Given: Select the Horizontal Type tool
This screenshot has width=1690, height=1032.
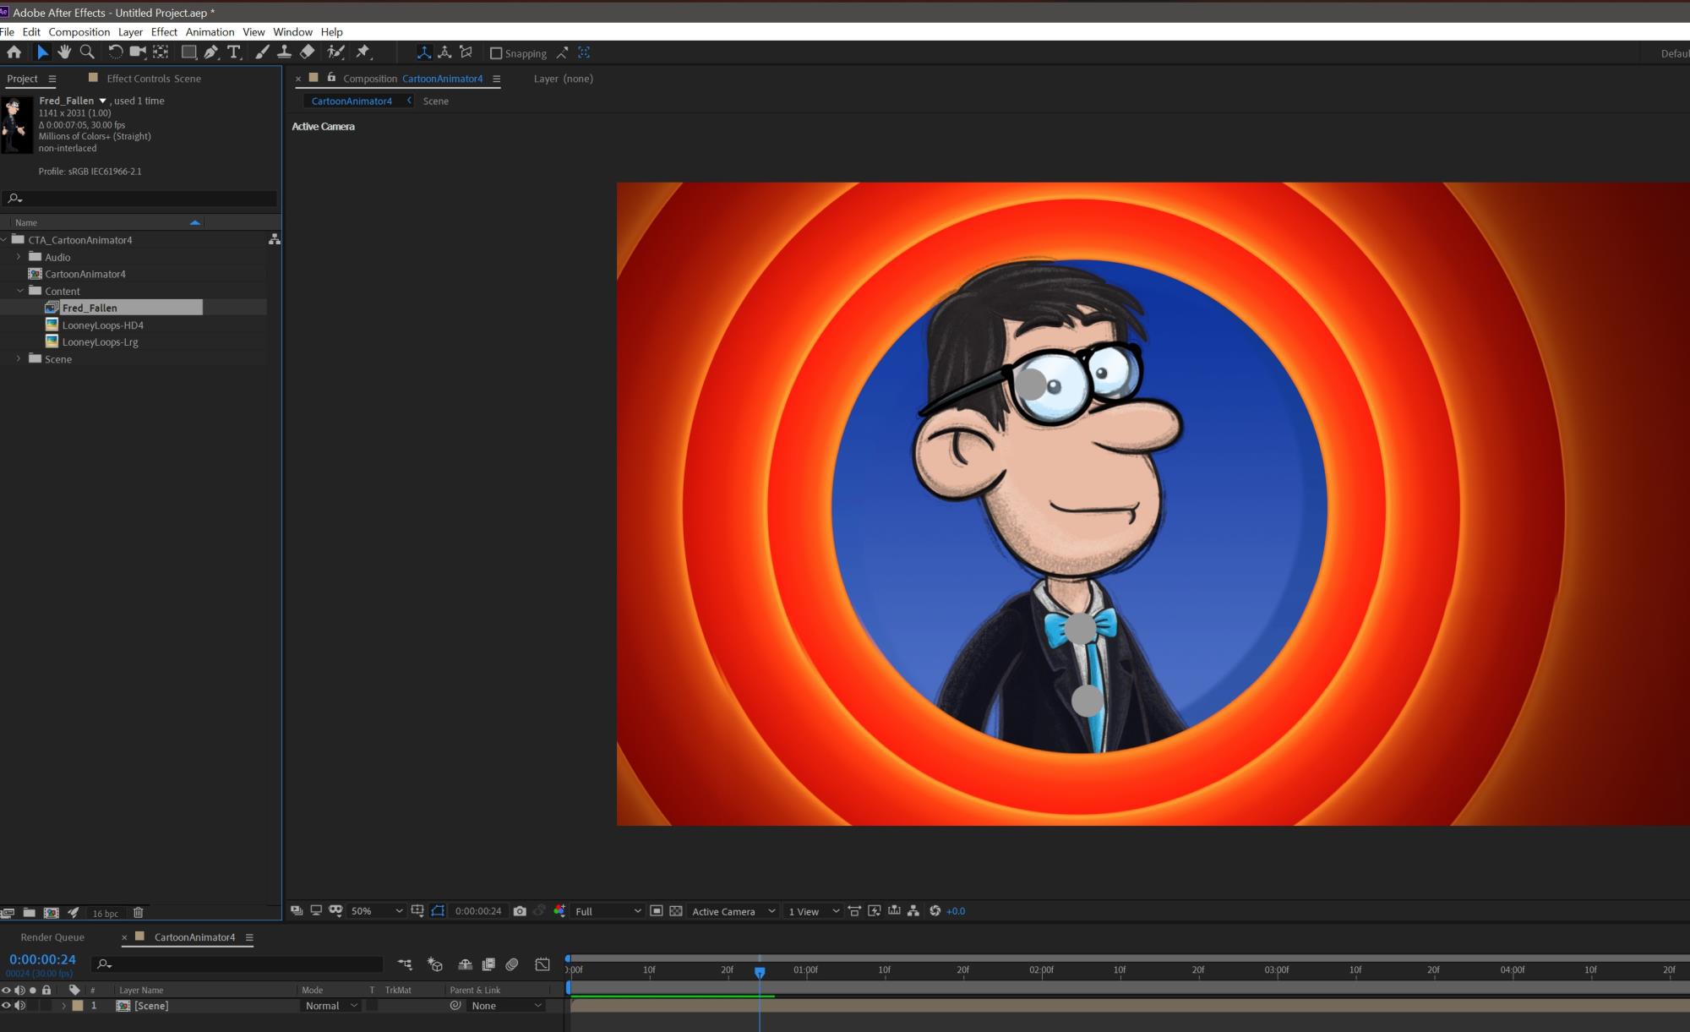Looking at the screenshot, I should pyautogui.click(x=234, y=52).
